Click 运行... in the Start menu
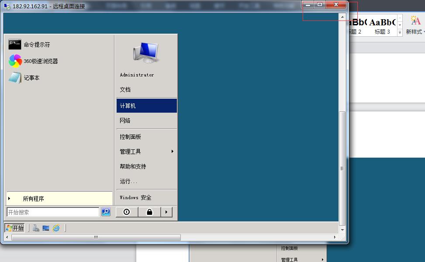 pyautogui.click(x=147, y=181)
